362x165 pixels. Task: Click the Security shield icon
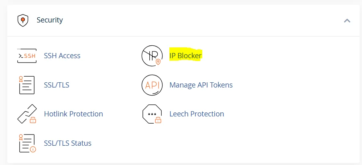click(x=23, y=20)
